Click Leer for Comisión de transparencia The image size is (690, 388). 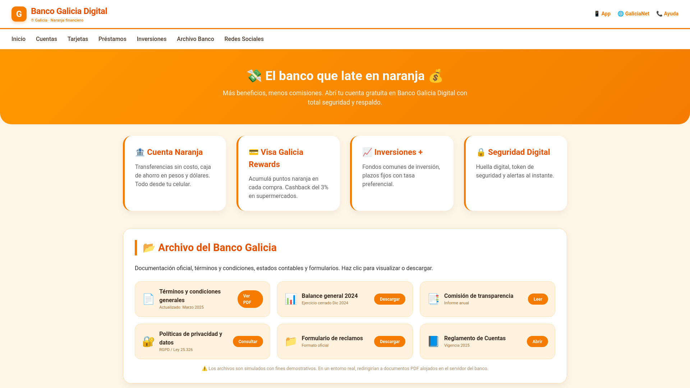[x=538, y=299]
